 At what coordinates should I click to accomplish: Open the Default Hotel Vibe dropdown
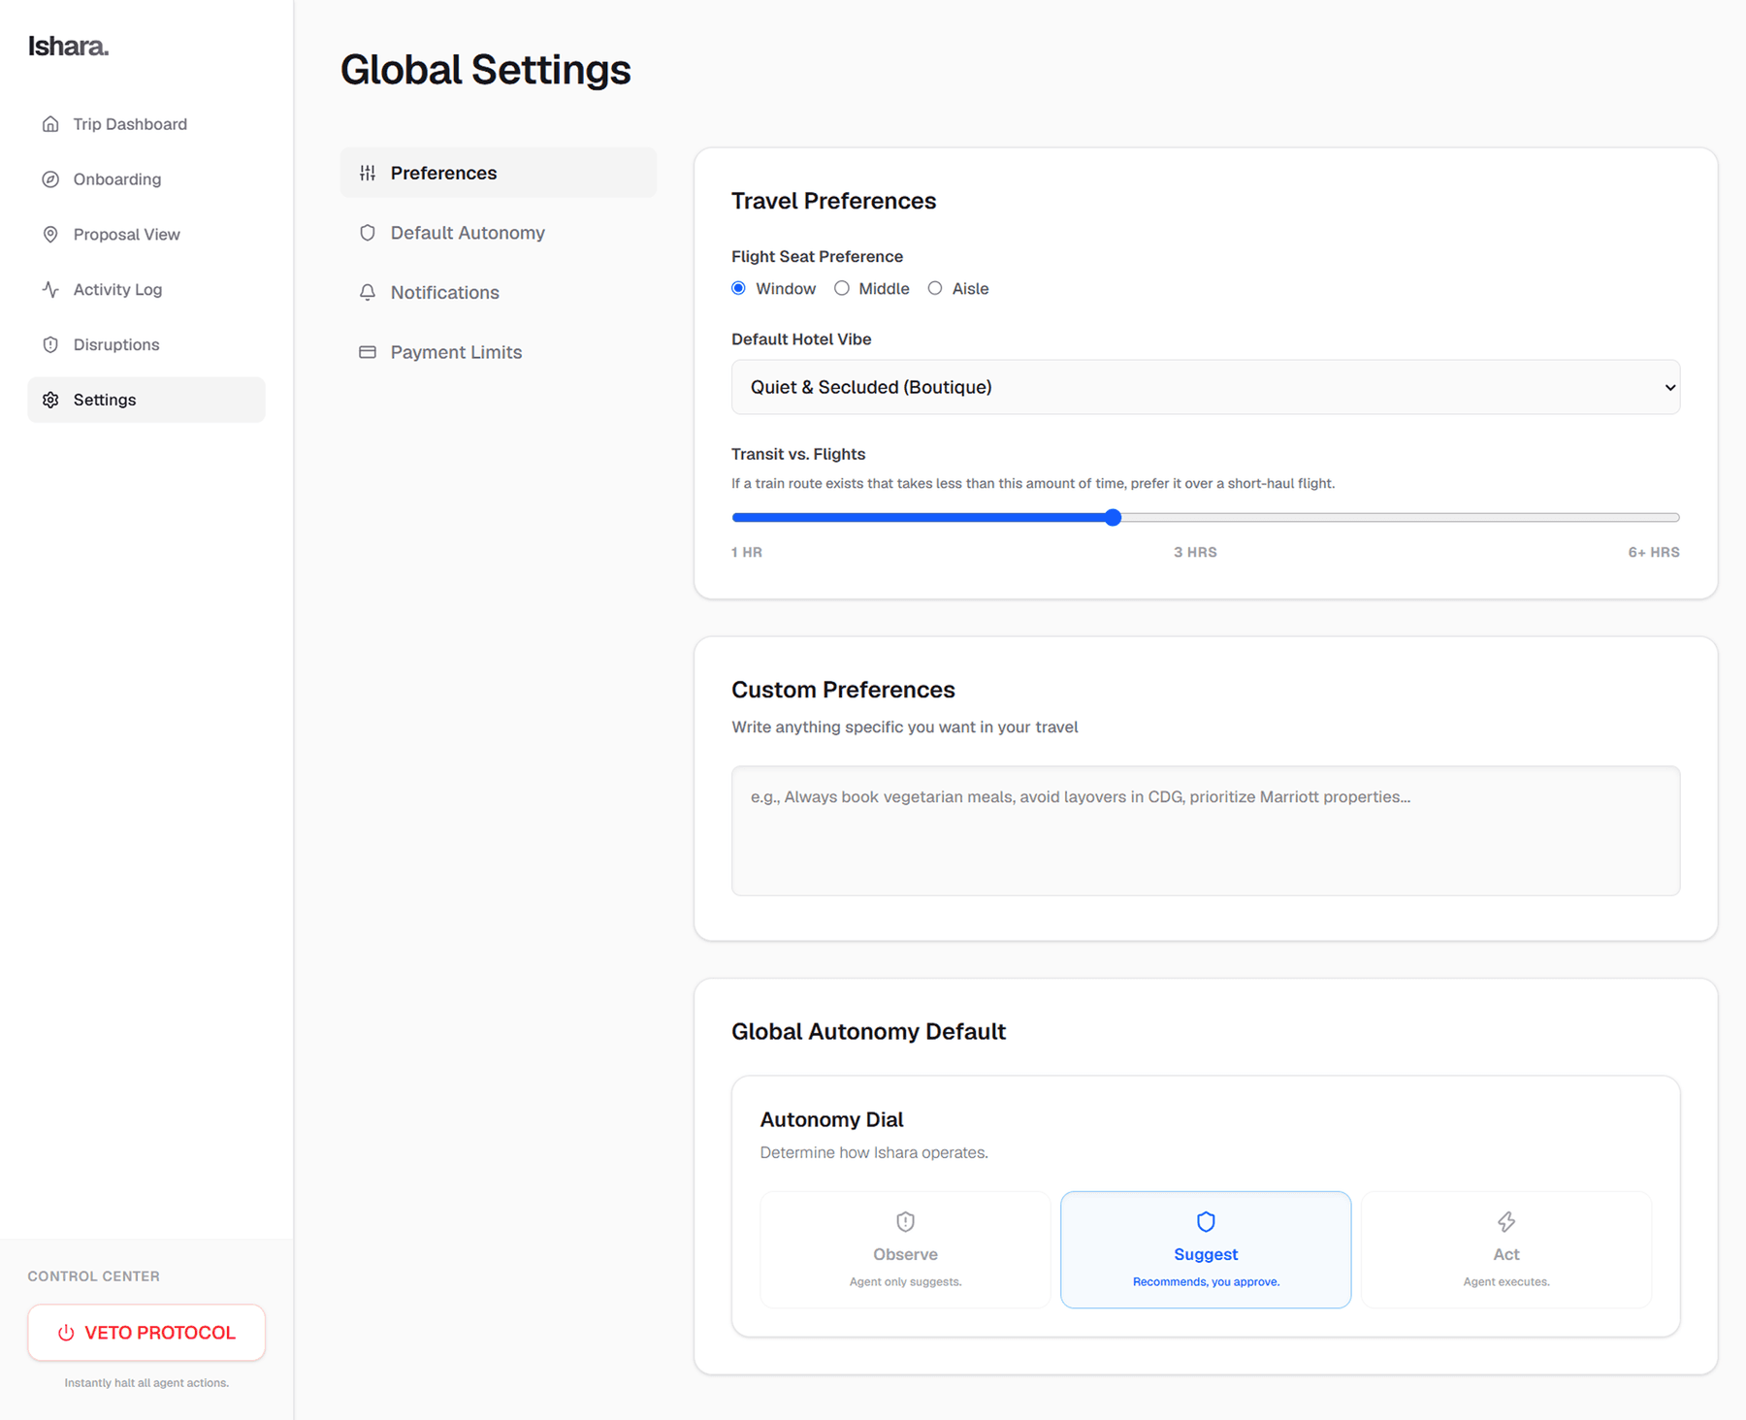point(1206,387)
